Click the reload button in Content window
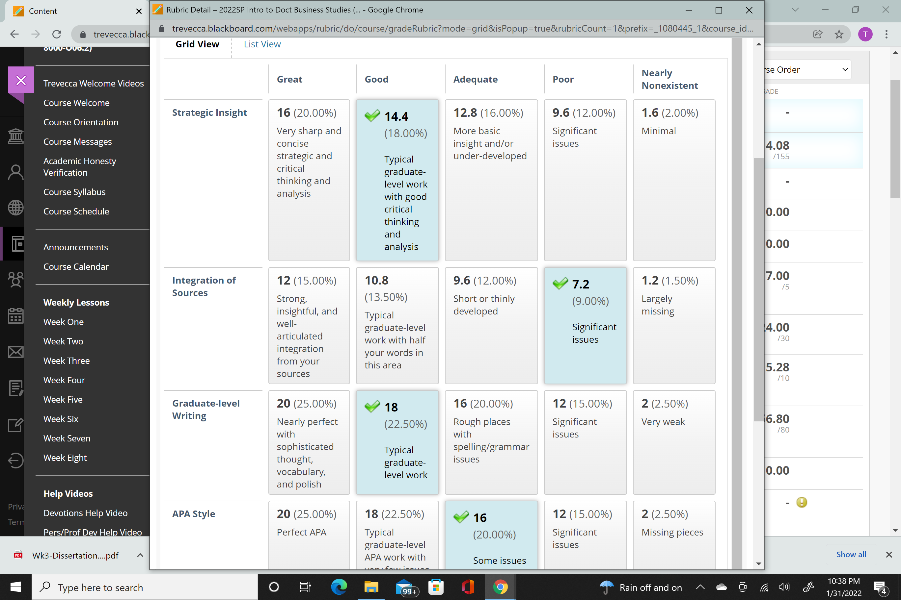This screenshot has width=901, height=600. [x=57, y=34]
